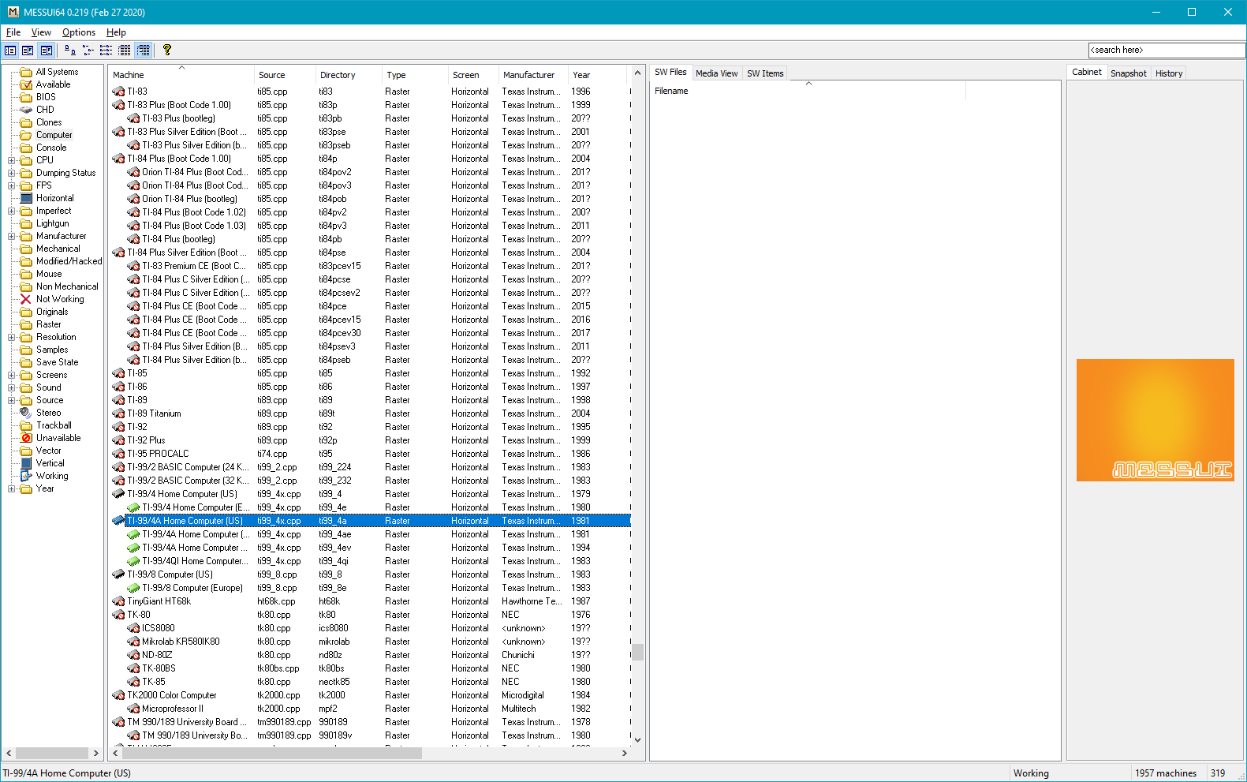
Task: Click the TI-83 machine icon
Action: (118, 92)
